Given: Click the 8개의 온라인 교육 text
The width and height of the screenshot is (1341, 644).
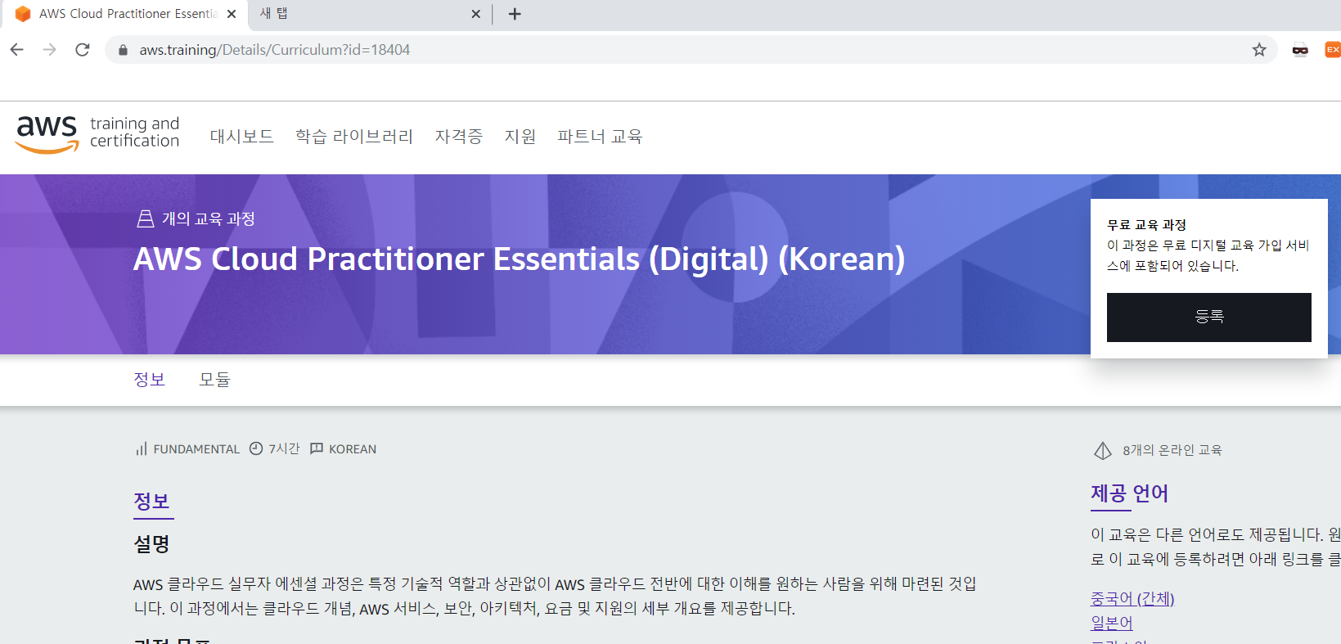Looking at the screenshot, I should tap(1172, 450).
